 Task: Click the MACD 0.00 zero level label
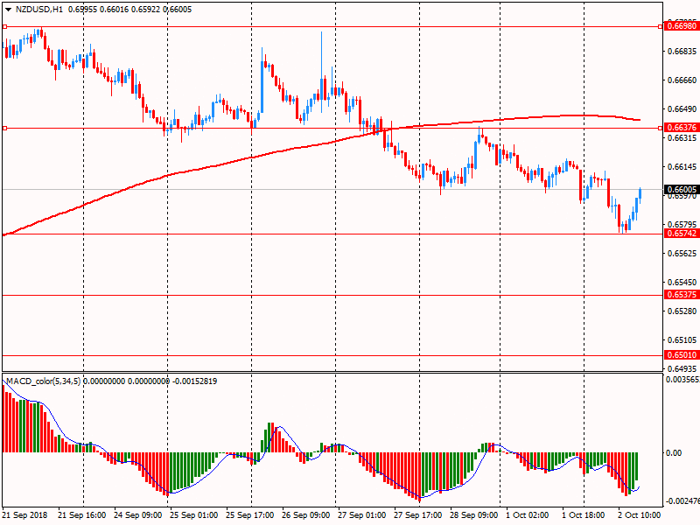(x=674, y=452)
